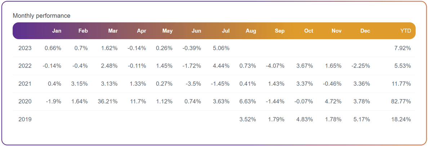Click the Monthly performance heading
428x146 pixels.
(x=41, y=16)
